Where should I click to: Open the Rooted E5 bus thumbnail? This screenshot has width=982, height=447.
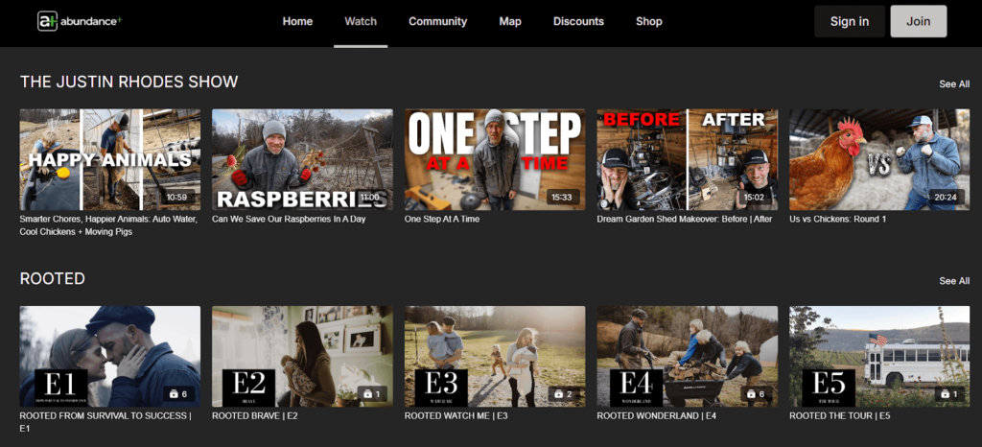pos(879,357)
